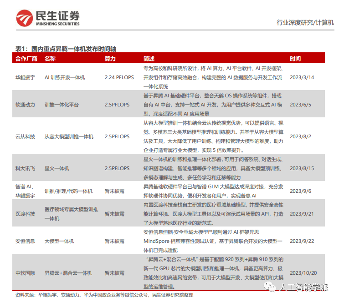Image resolution: width=339 pixels, height=302 pixels.
Task: Select the cell 星火一体机
Action: (57, 168)
